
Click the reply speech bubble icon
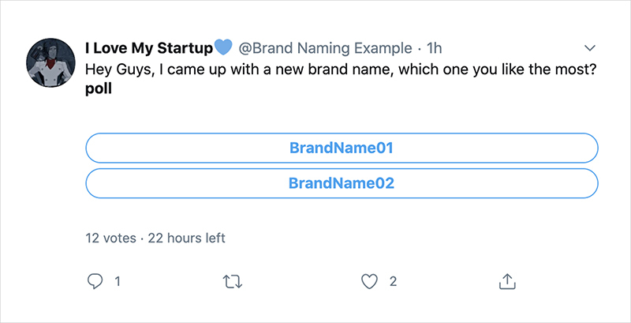click(x=95, y=281)
